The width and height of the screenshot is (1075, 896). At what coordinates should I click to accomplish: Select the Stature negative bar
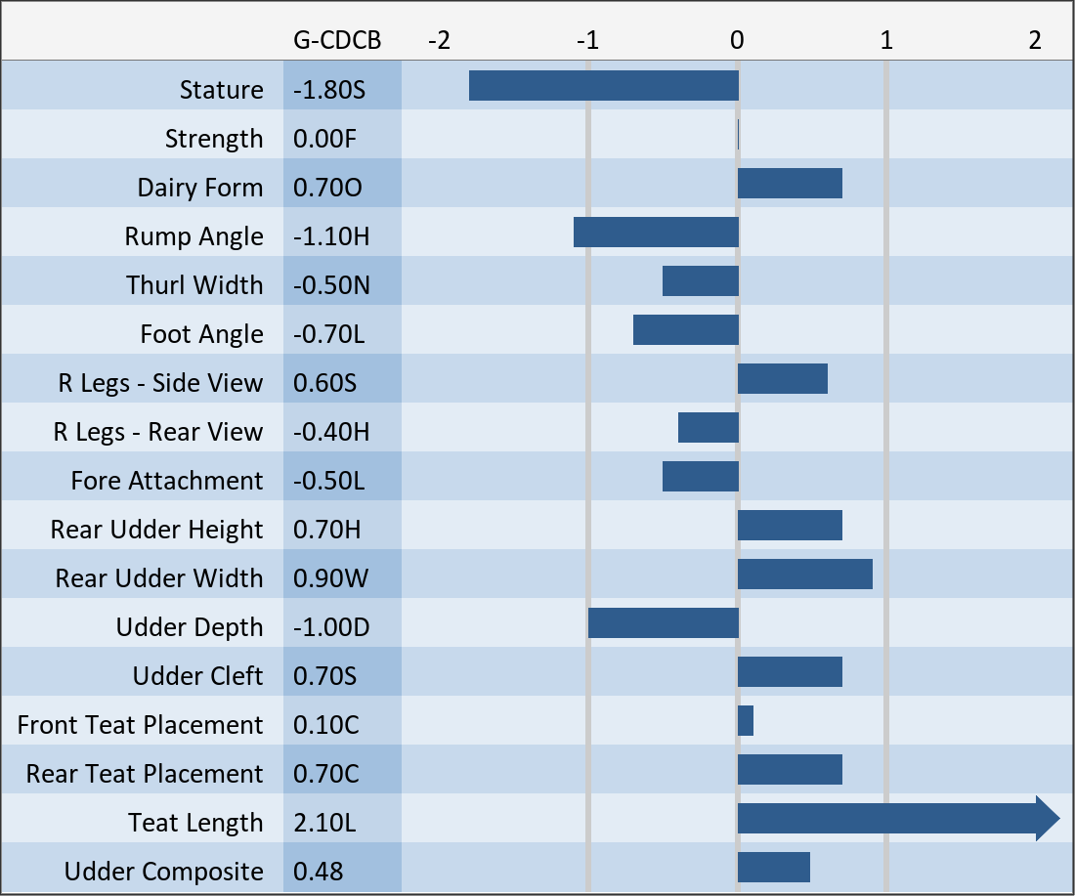(603, 86)
